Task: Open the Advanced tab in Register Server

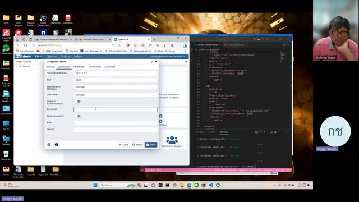Action: point(109,67)
